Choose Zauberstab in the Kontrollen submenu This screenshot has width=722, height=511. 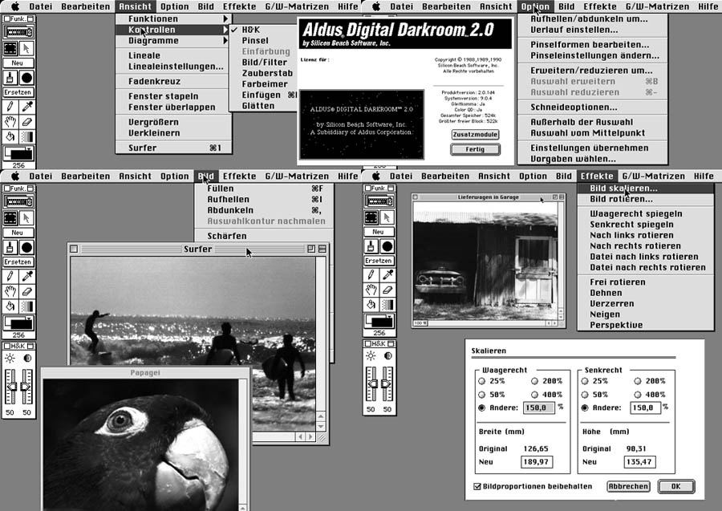coord(263,73)
